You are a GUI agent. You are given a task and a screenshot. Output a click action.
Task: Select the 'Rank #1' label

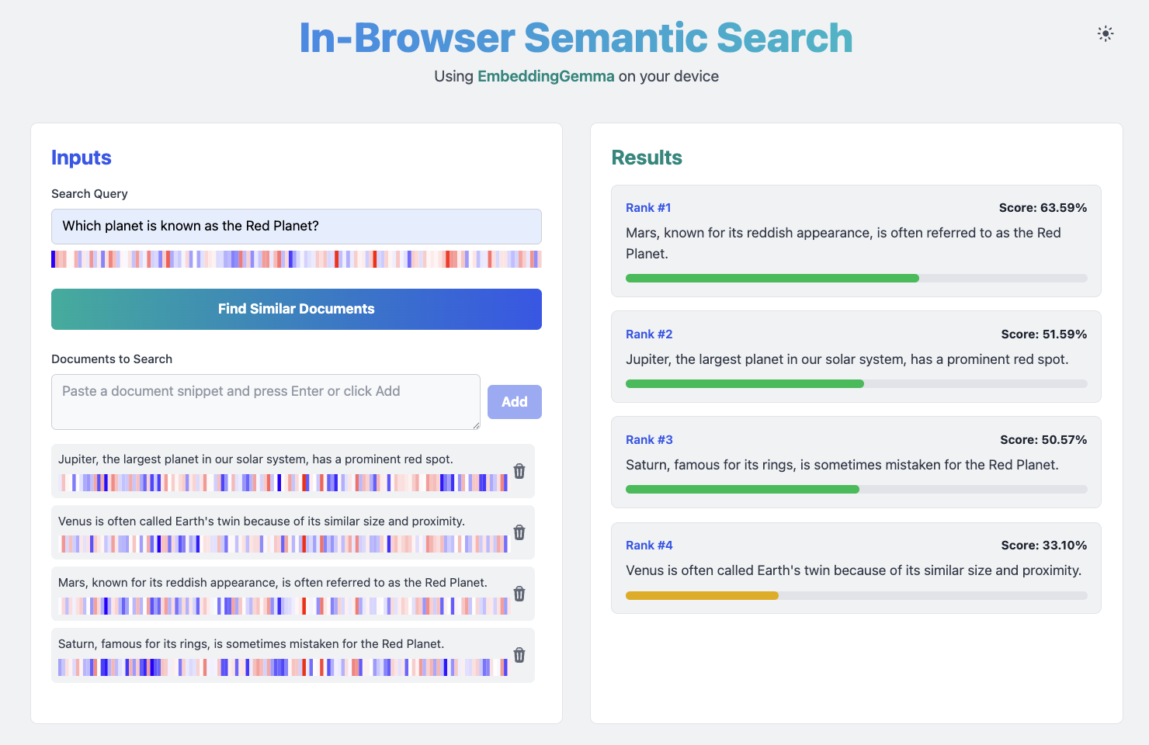pyautogui.click(x=648, y=208)
